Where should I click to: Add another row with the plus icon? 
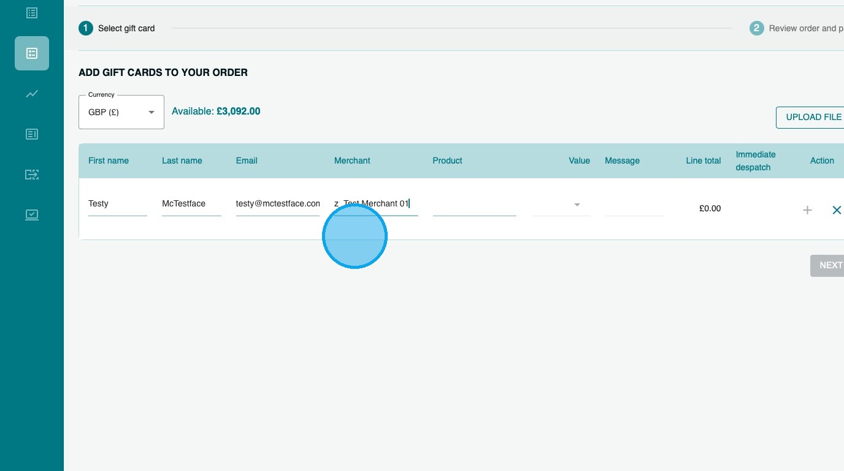tap(807, 210)
